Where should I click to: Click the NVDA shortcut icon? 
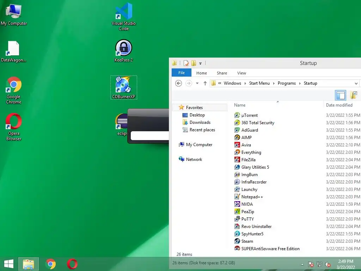[237, 204]
